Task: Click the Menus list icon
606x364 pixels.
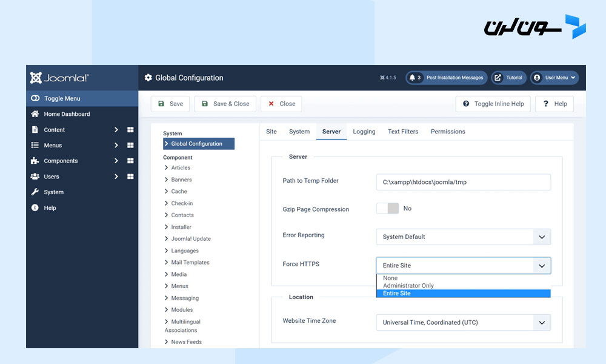Action: [35, 145]
